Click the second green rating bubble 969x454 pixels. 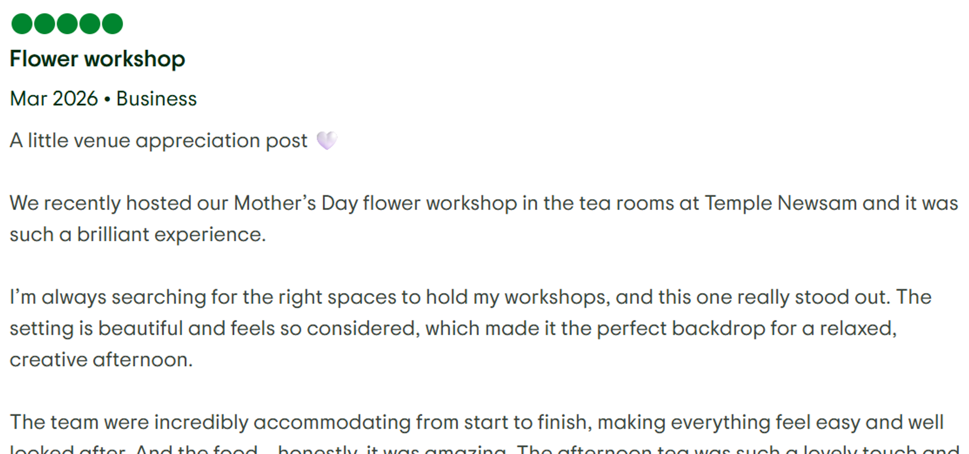[44, 24]
